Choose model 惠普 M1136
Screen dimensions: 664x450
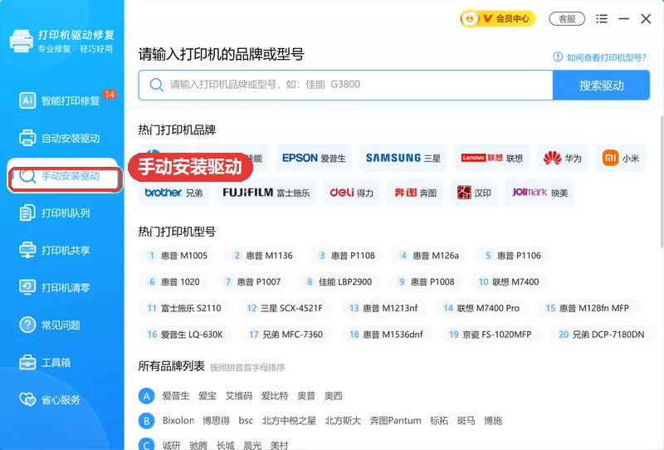pos(262,256)
